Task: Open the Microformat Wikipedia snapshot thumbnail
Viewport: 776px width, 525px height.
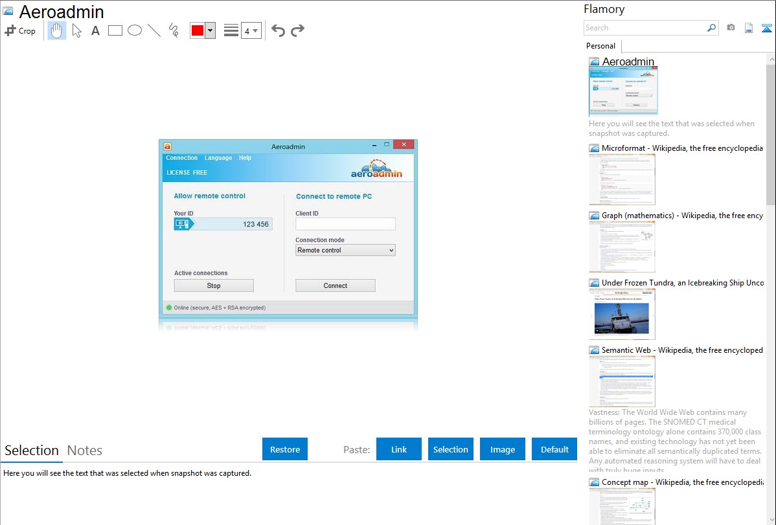Action: (622, 179)
